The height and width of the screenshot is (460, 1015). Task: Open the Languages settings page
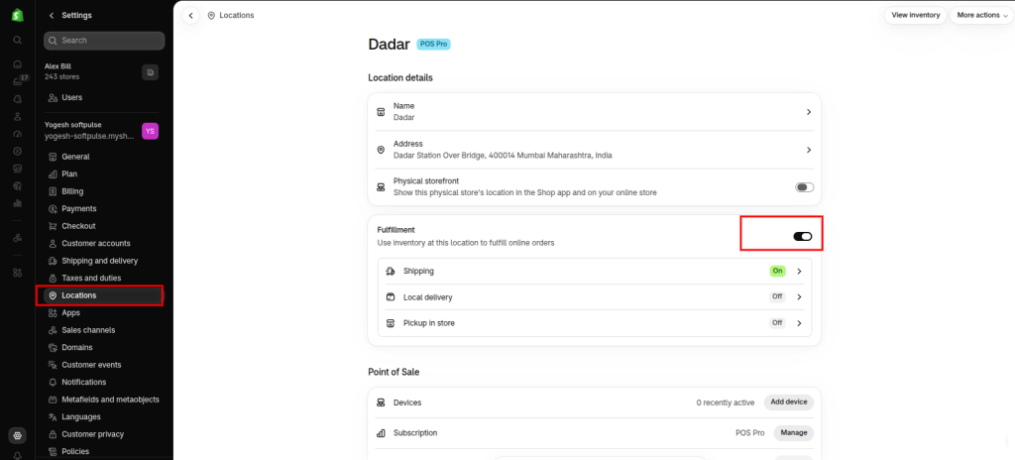103,416
